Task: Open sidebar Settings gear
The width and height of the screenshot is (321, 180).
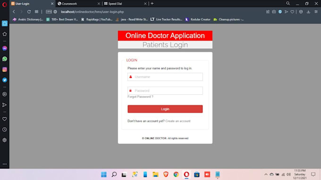Action: click(5, 140)
